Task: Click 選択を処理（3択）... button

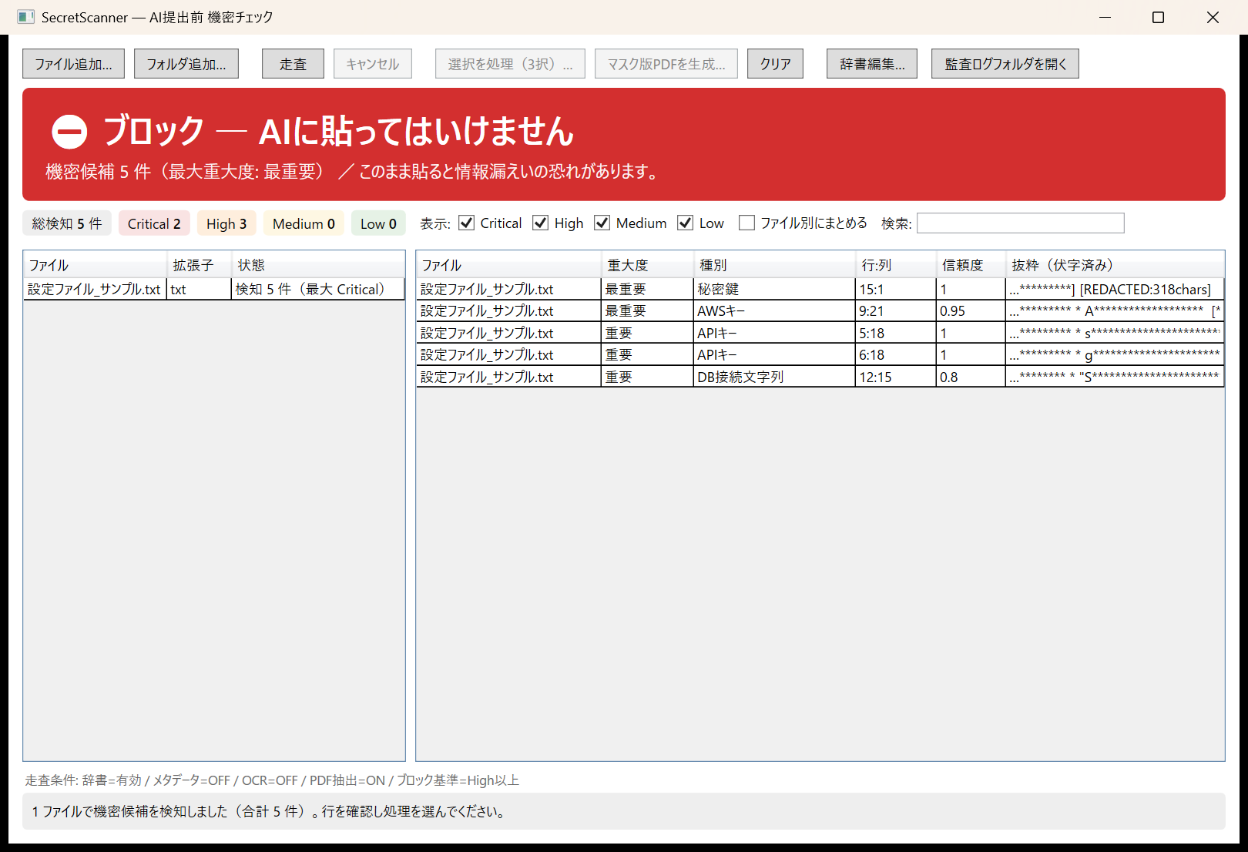Action: coord(510,64)
